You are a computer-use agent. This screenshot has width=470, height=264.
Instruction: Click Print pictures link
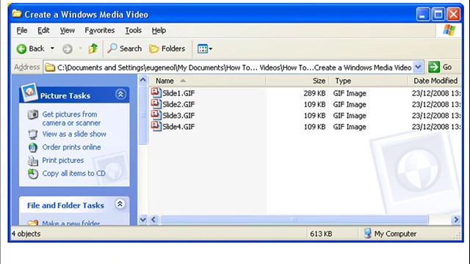(x=62, y=161)
